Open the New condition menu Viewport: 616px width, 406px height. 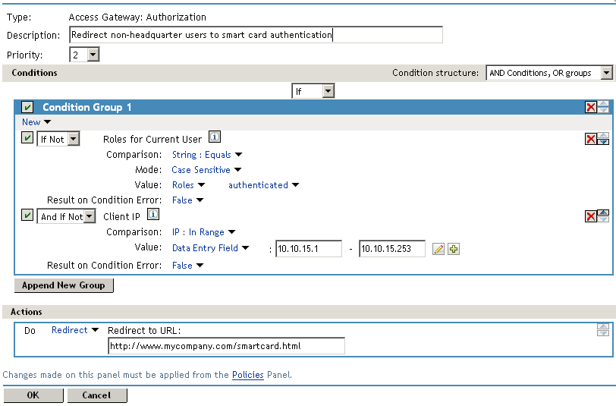coord(36,122)
